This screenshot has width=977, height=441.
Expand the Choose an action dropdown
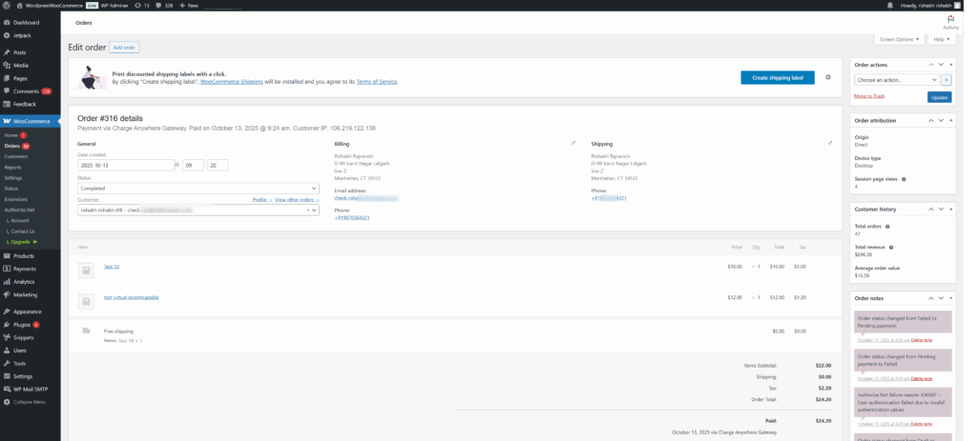point(897,80)
